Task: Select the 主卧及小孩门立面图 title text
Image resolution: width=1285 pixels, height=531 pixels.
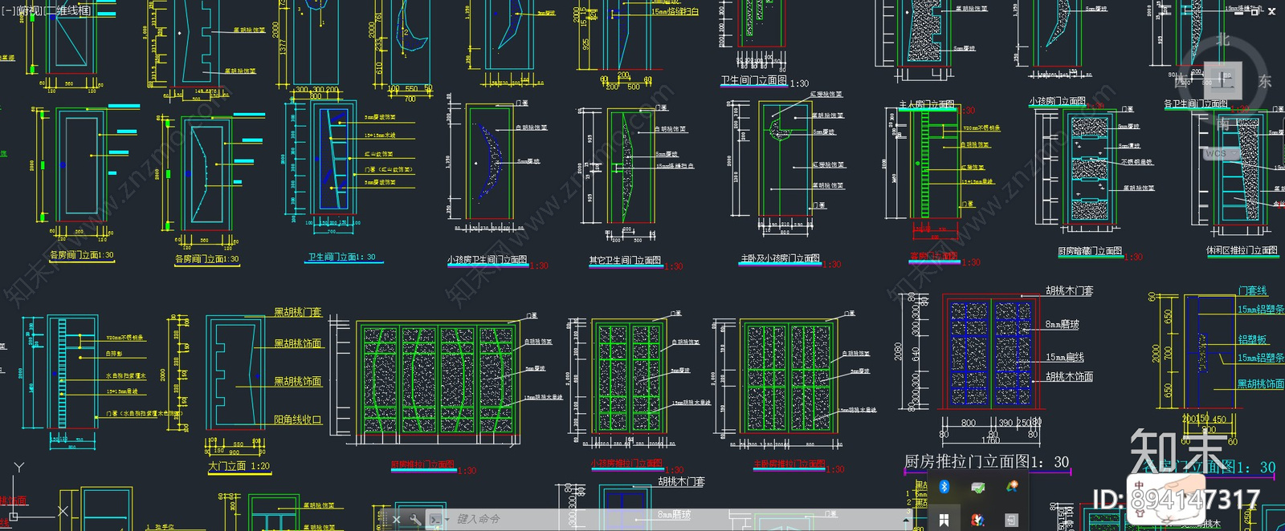Action: pyautogui.click(x=780, y=259)
